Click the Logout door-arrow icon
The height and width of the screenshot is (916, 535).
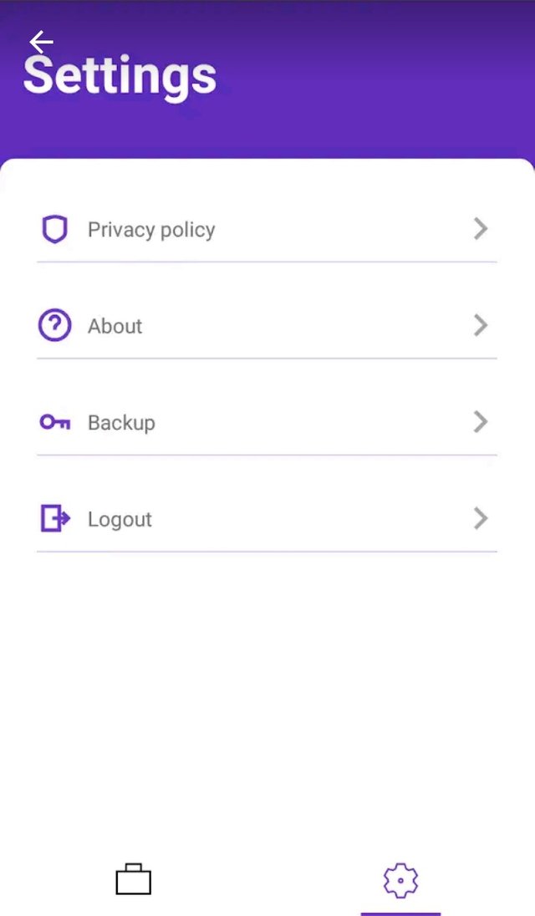tap(55, 518)
